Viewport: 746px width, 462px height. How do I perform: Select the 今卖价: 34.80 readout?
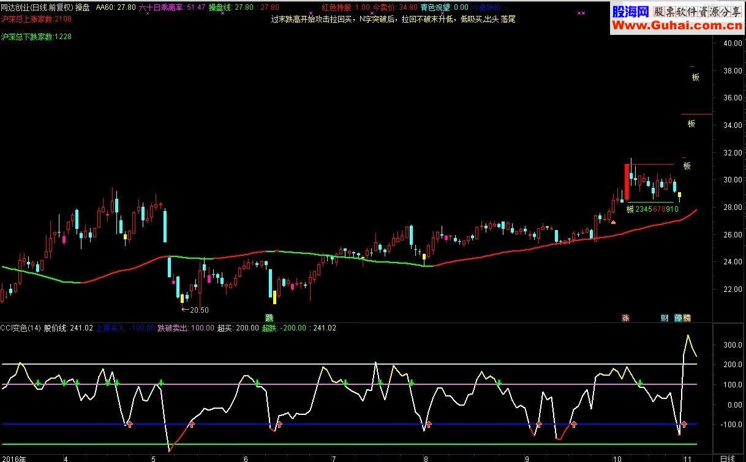point(395,7)
